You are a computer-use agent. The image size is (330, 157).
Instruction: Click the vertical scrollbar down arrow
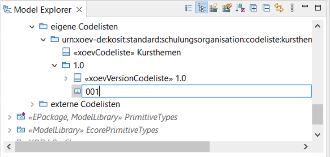coord(317,134)
